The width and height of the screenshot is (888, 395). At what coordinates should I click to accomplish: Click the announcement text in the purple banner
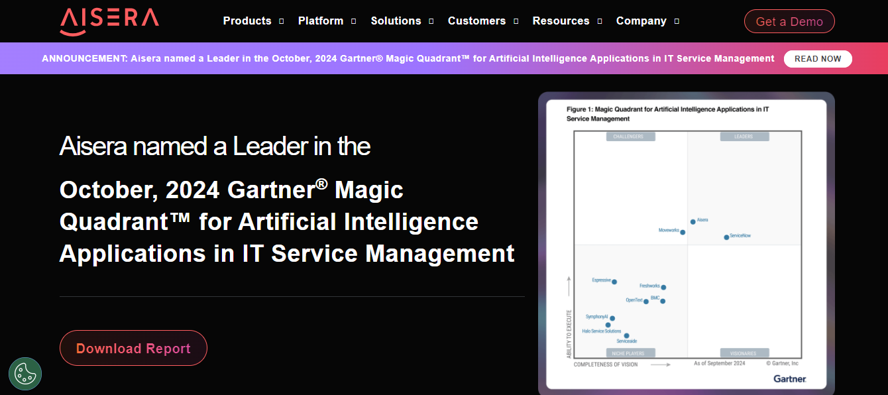point(408,58)
